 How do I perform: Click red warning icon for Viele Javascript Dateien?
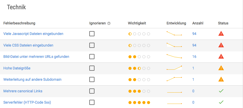click(x=221, y=33)
